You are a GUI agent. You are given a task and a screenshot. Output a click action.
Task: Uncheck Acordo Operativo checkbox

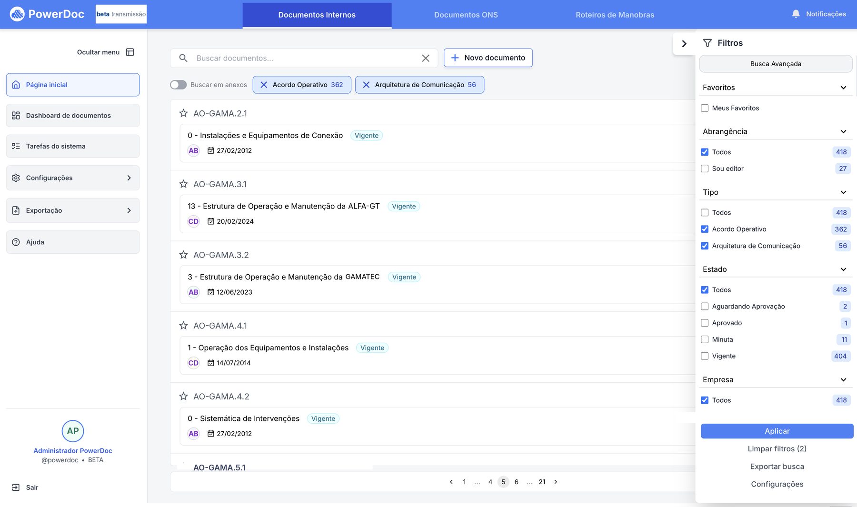[x=705, y=229]
